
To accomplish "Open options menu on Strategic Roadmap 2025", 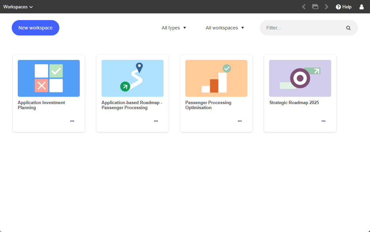I will coord(323,121).
